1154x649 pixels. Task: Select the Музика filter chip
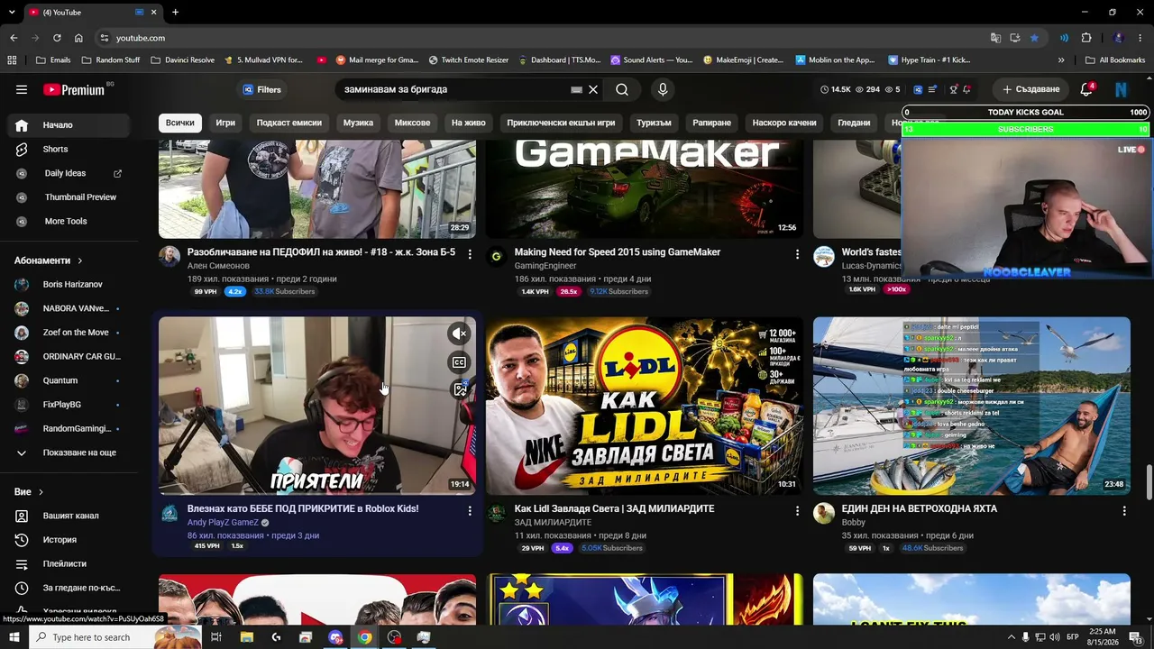(358, 123)
